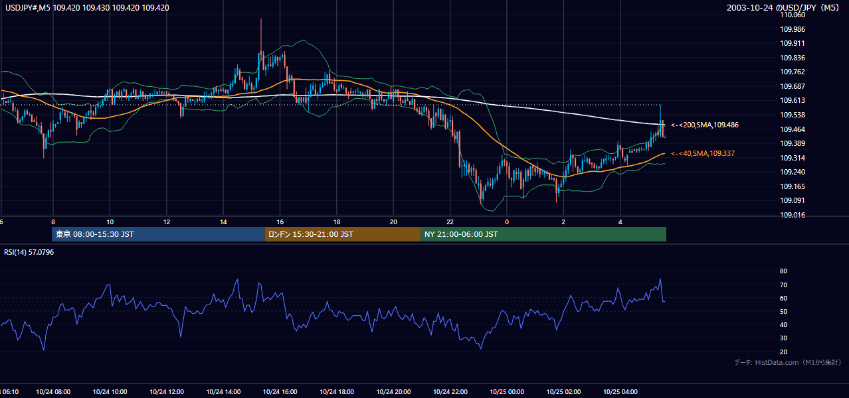Click hour marker 16 under price chart

pos(280,222)
